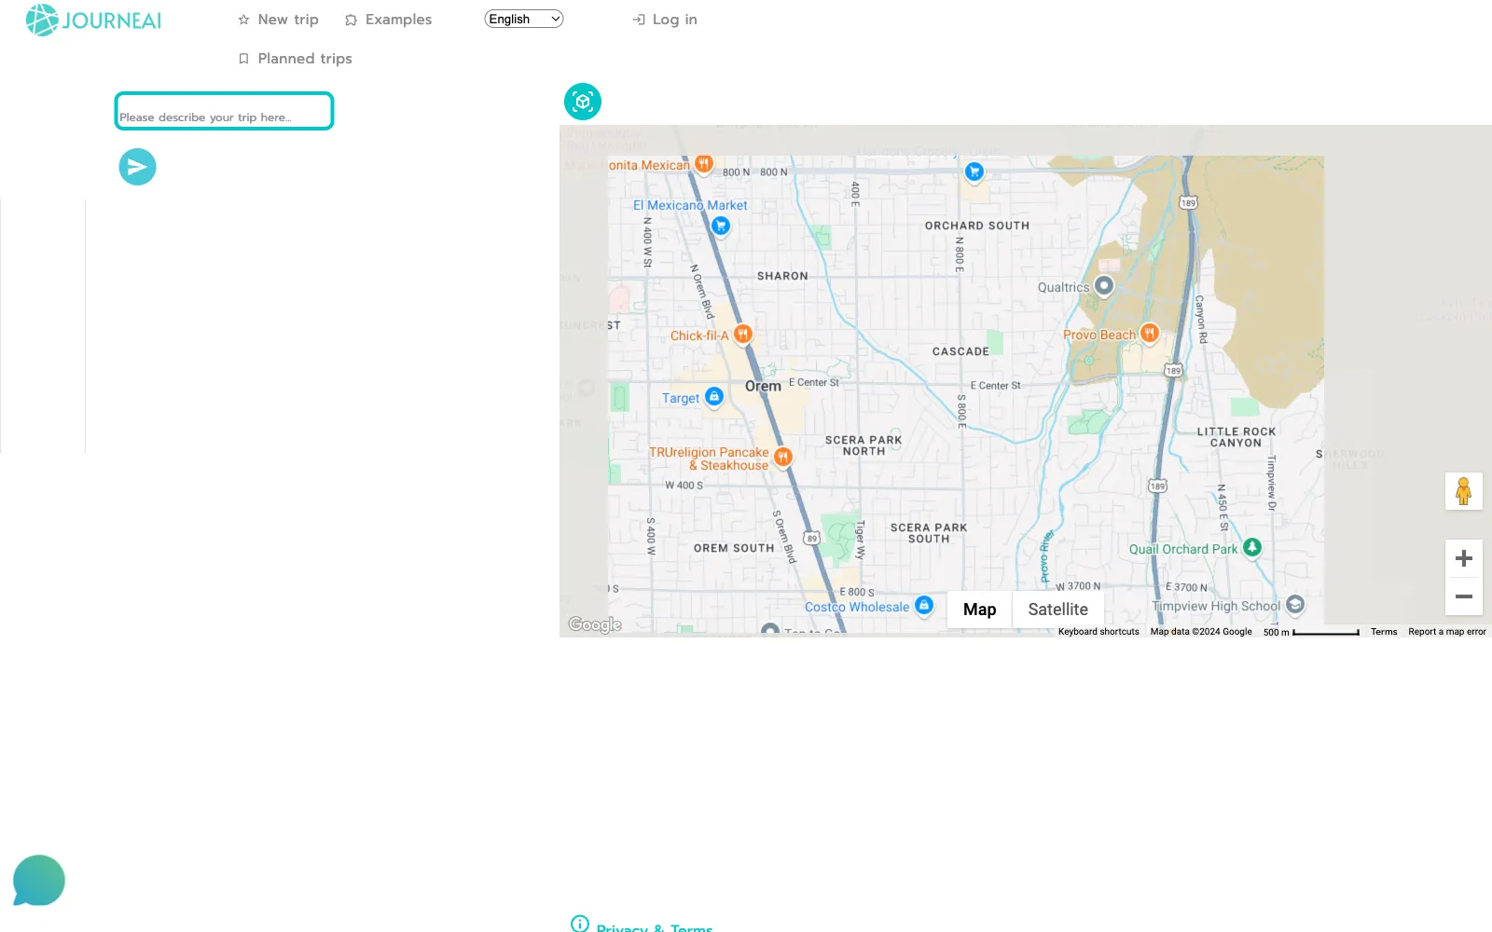This screenshot has width=1492, height=932.
Task: Click Report a map error link
Action: click(x=1447, y=632)
